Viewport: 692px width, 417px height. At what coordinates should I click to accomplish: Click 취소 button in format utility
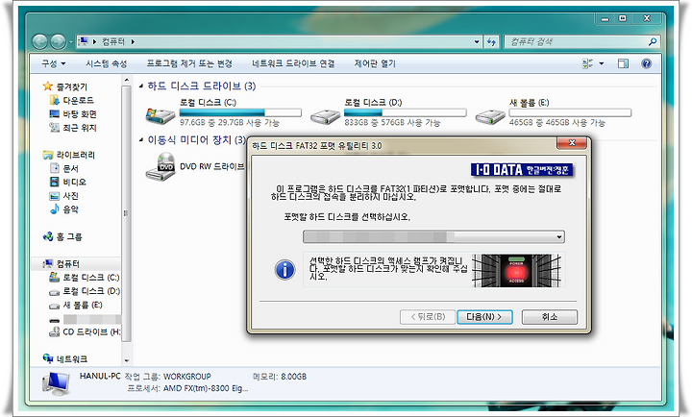(x=550, y=317)
